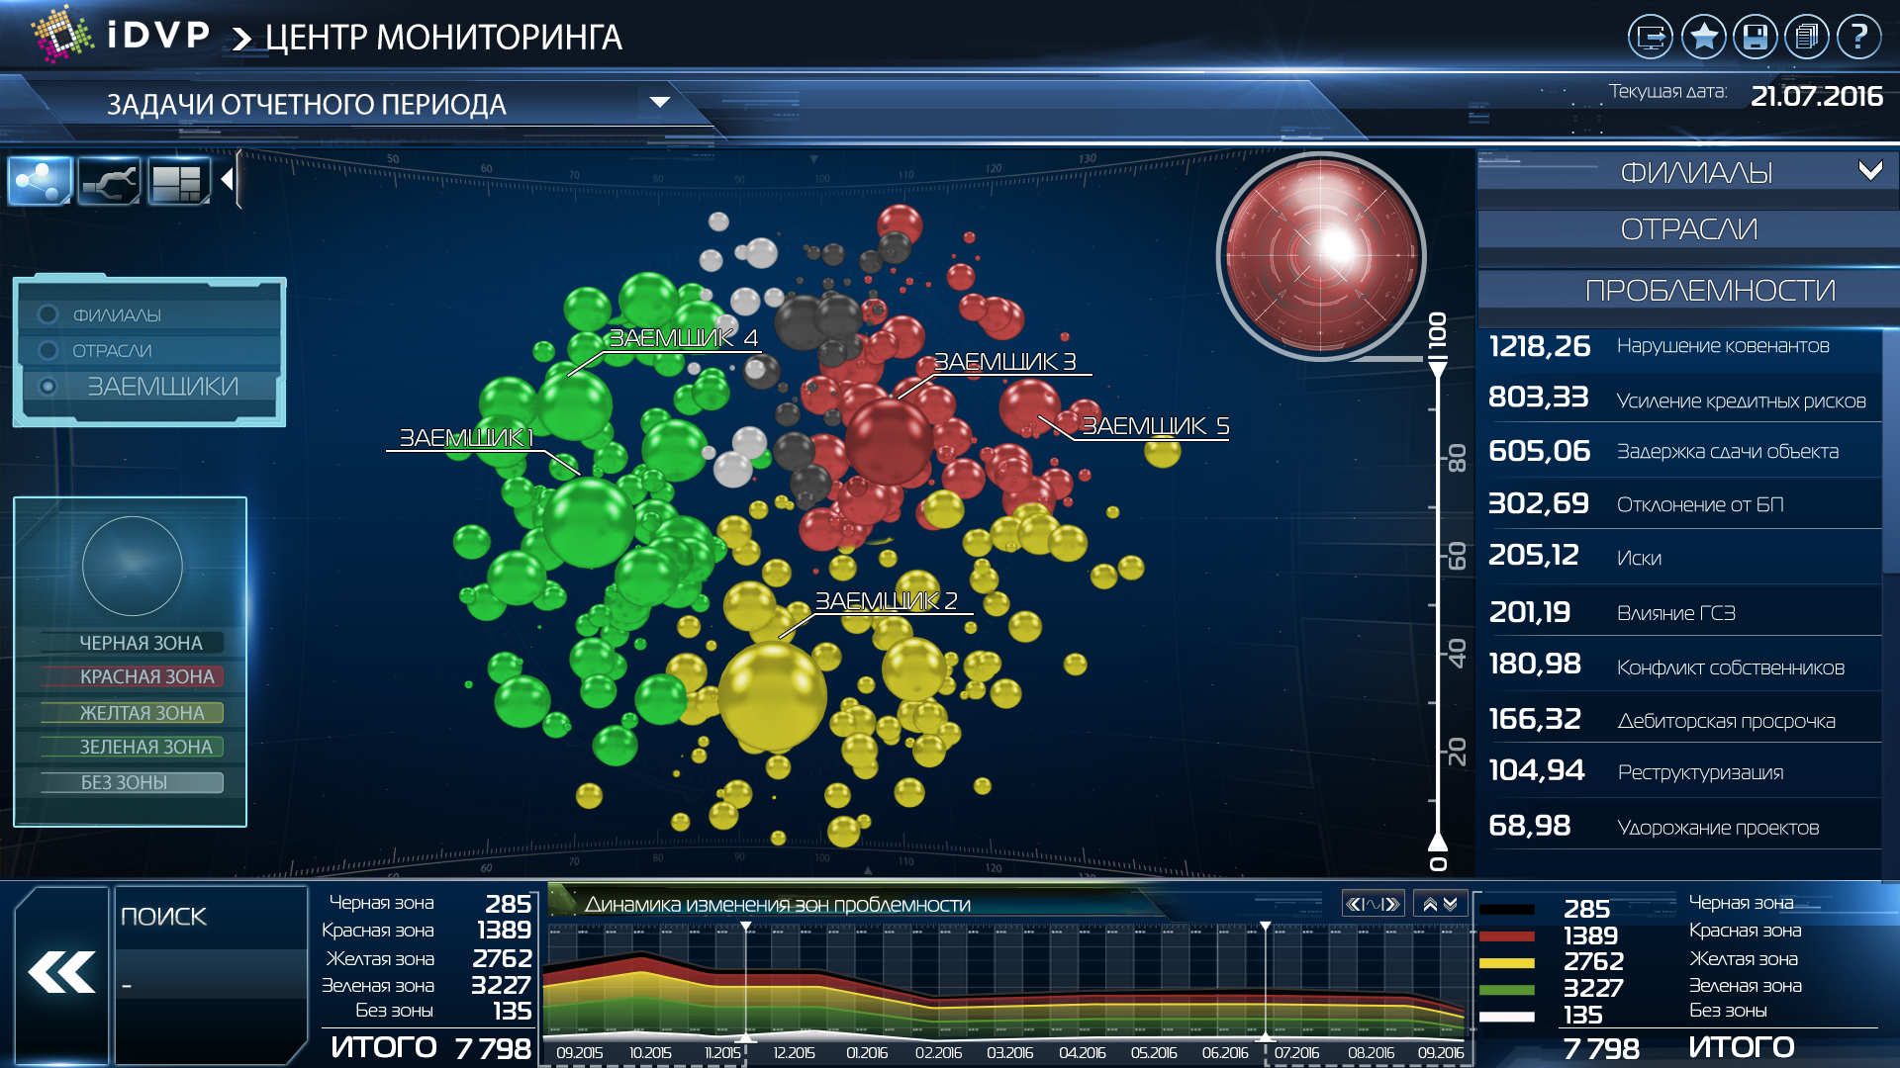The image size is (1900, 1068).
Task: Open ЗАДАЧИ ОТЧЕТНОГО ПЕРИОДА dropdown arrow
Action: [659, 103]
